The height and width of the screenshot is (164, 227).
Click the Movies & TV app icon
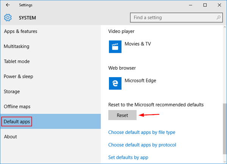click(x=115, y=46)
